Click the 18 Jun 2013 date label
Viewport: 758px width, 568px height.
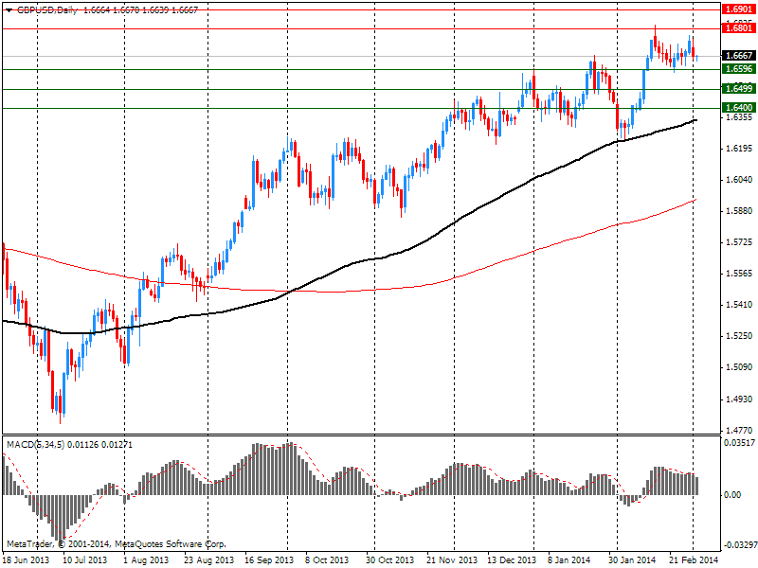(26, 560)
